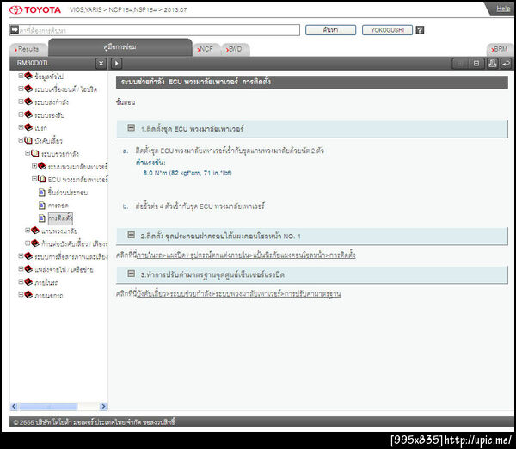516x449 pixels.
Task: Select the คู่มือการซ่อม tab
Action: pyautogui.click(x=120, y=47)
